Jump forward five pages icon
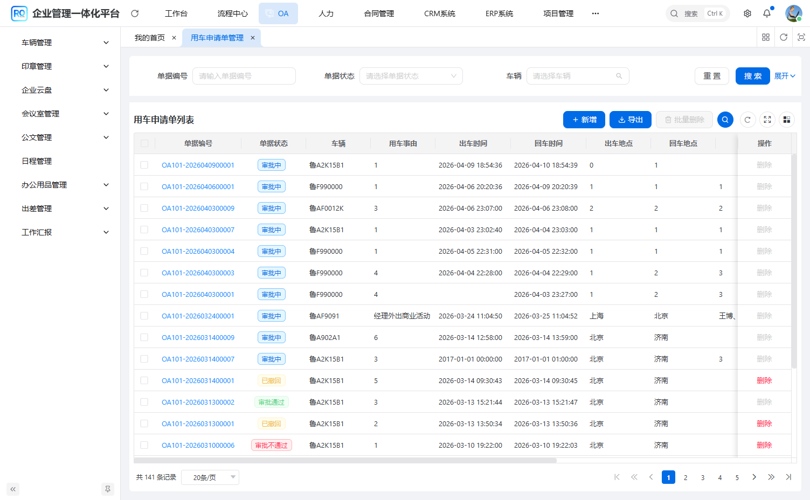The image size is (810, 500). point(771,477)
